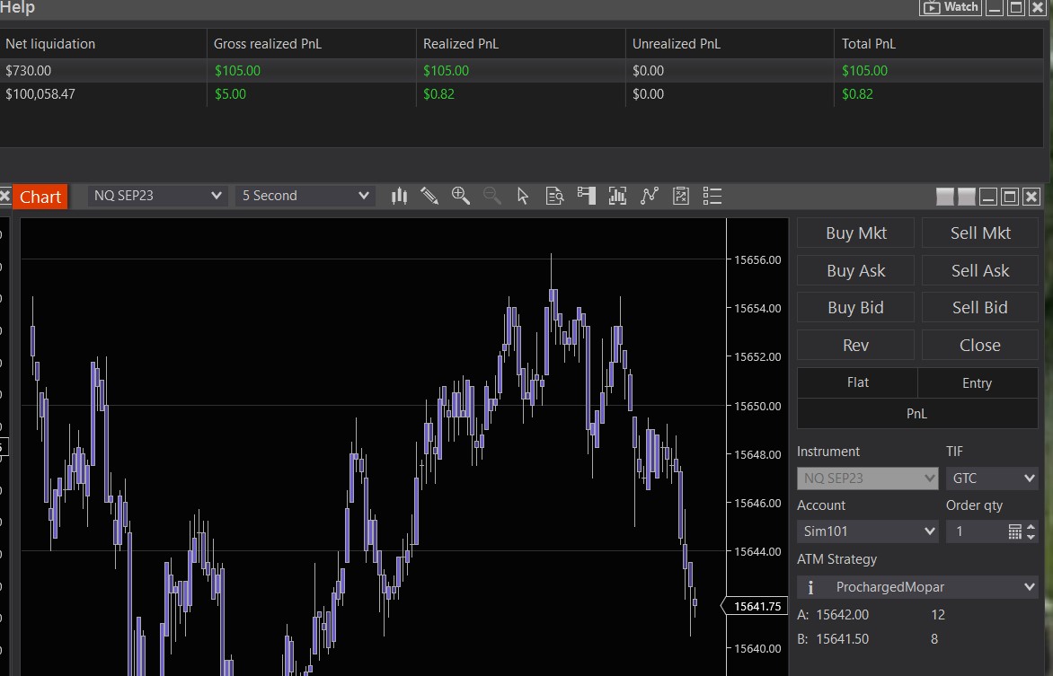
Task: Expand the NQ SEP23 instrument selector in toolbar
Action: [157, 196]
